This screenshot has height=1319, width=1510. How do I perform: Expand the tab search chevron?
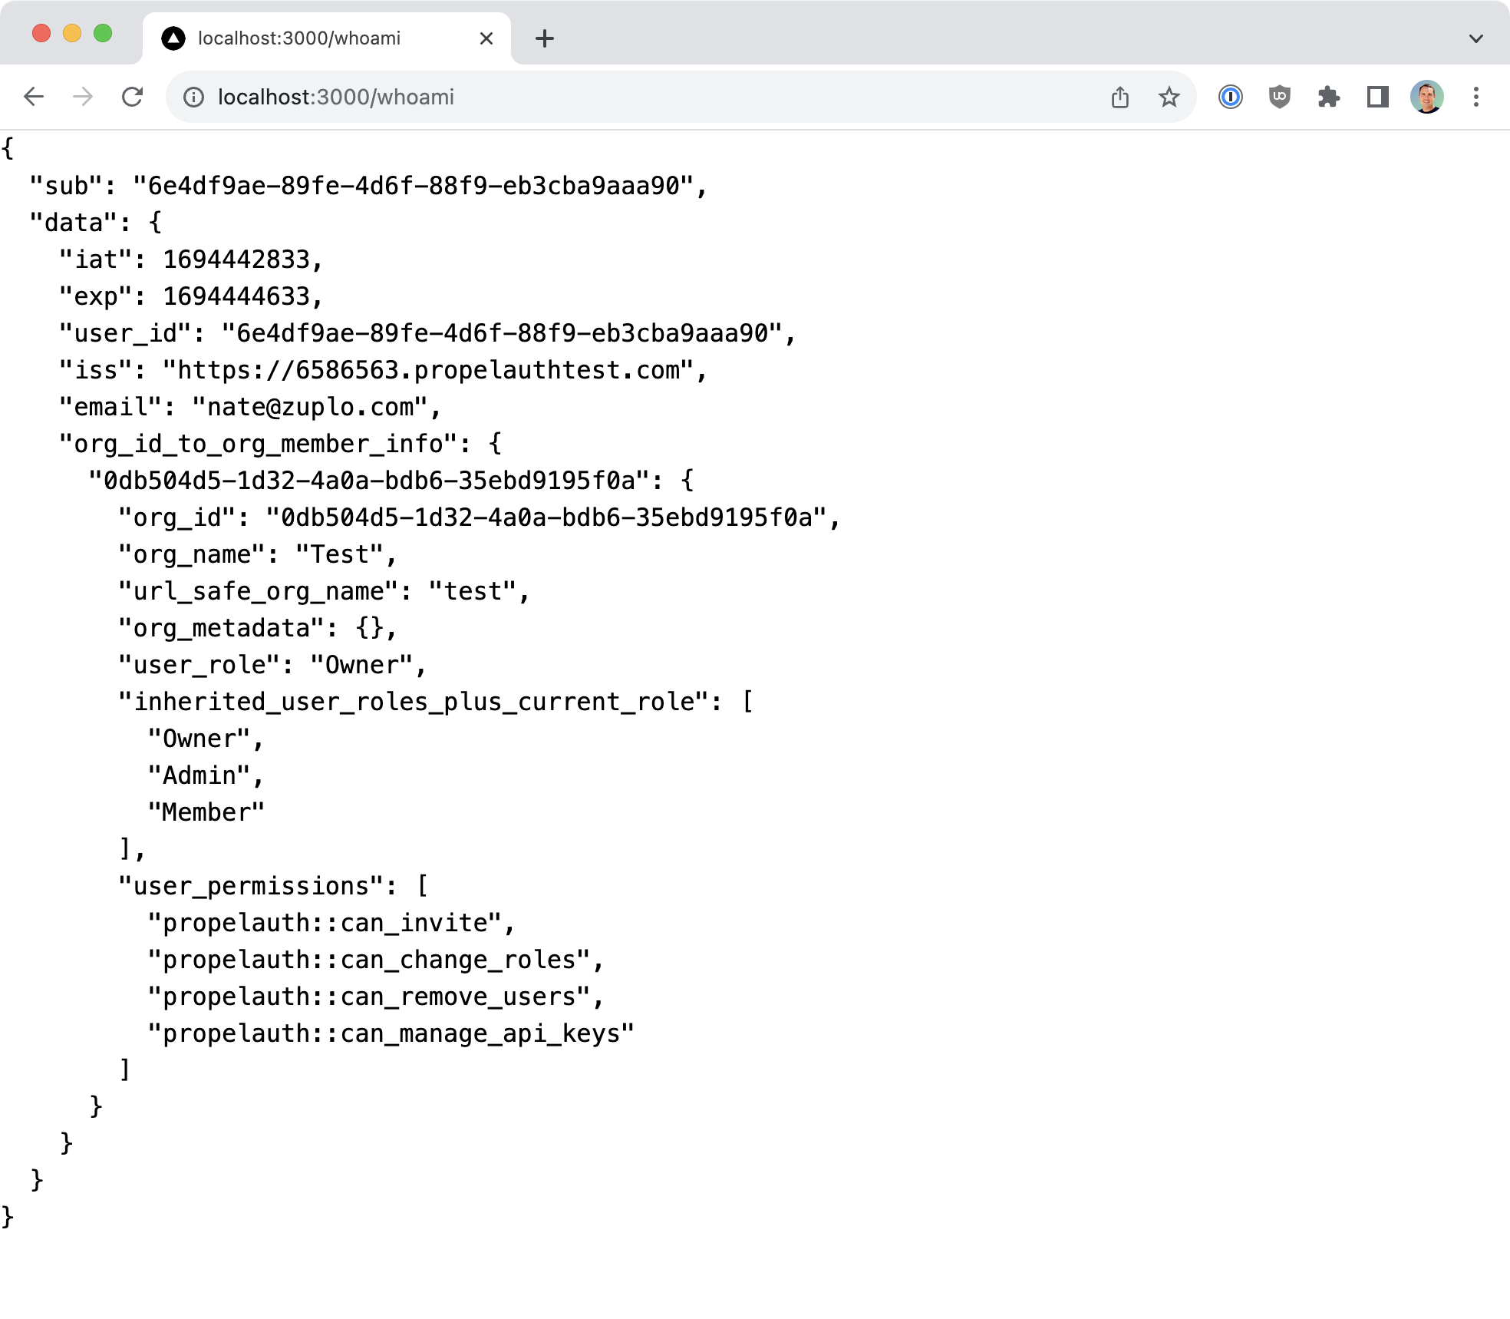pos(1476,38)
